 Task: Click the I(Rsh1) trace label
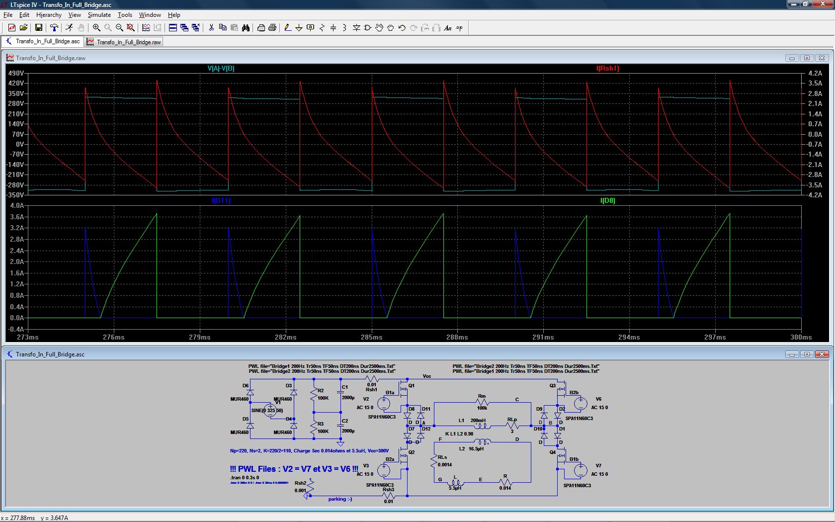pos(607,69)
